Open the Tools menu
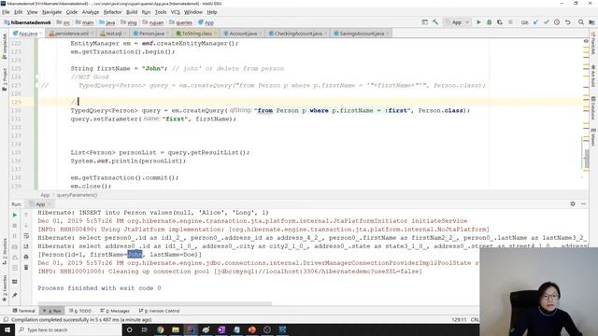 161,12
